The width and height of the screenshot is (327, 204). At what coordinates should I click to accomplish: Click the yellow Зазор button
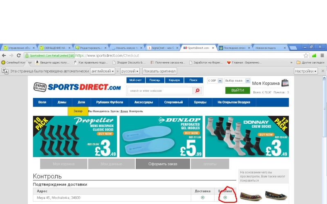pyautogui.click(x=78, y=111)
